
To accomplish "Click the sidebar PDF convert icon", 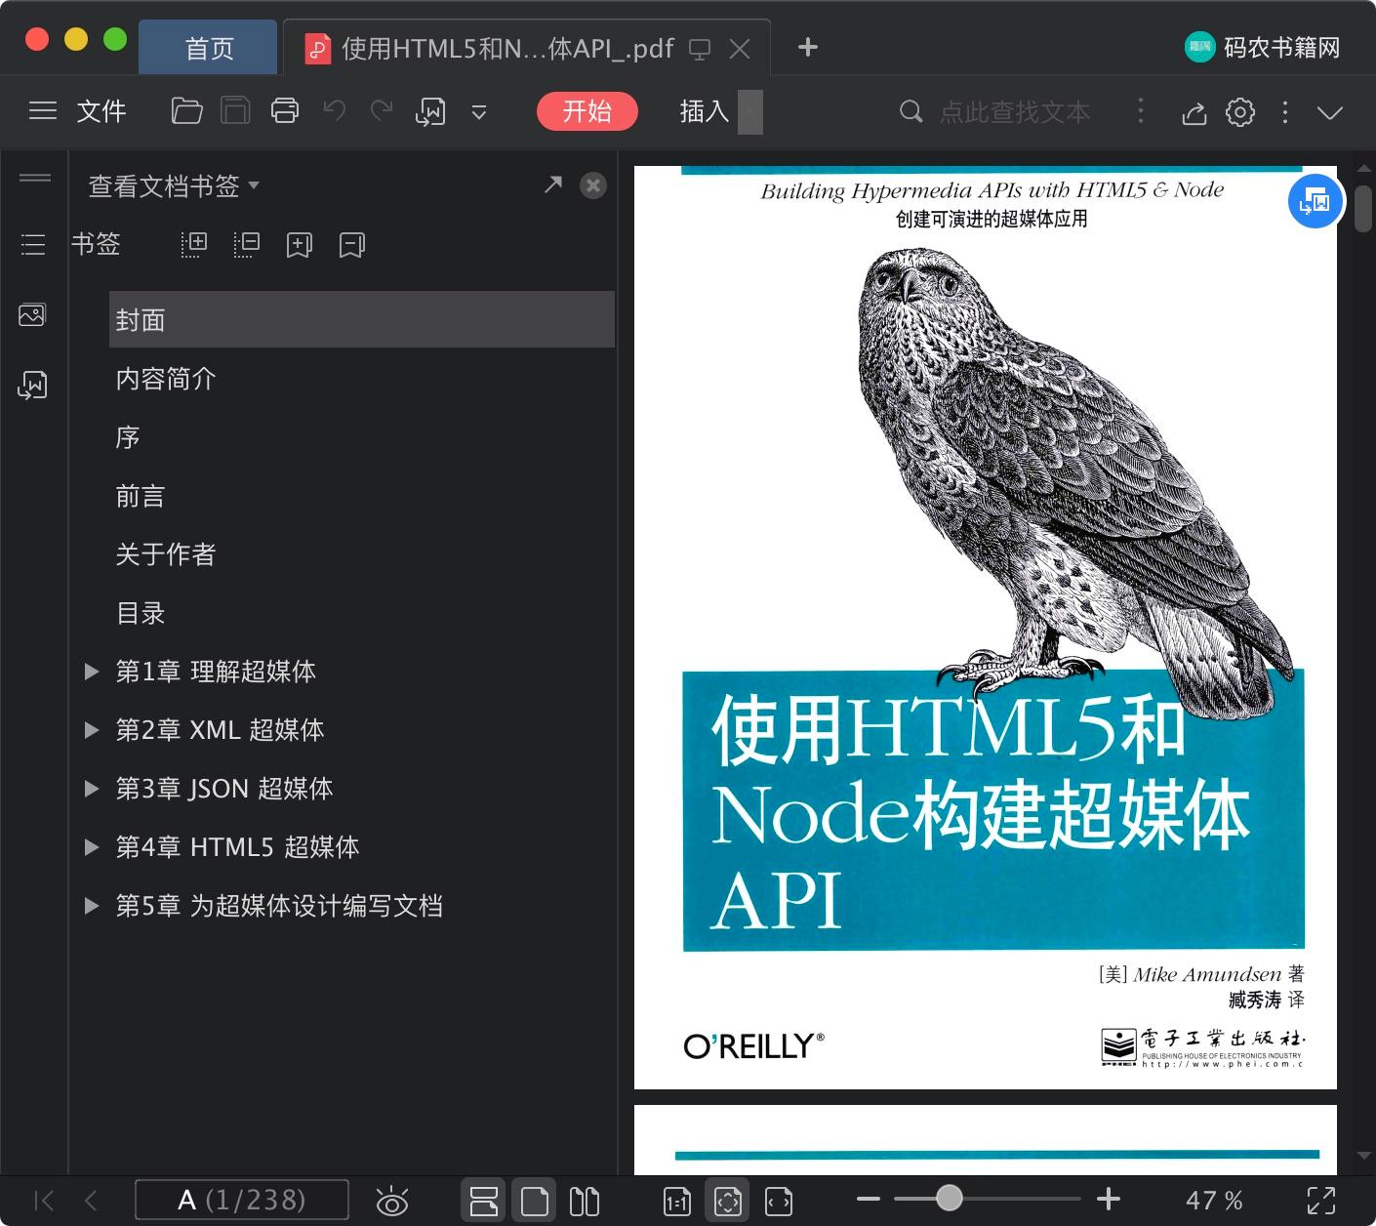I will (x=32, y=386).
